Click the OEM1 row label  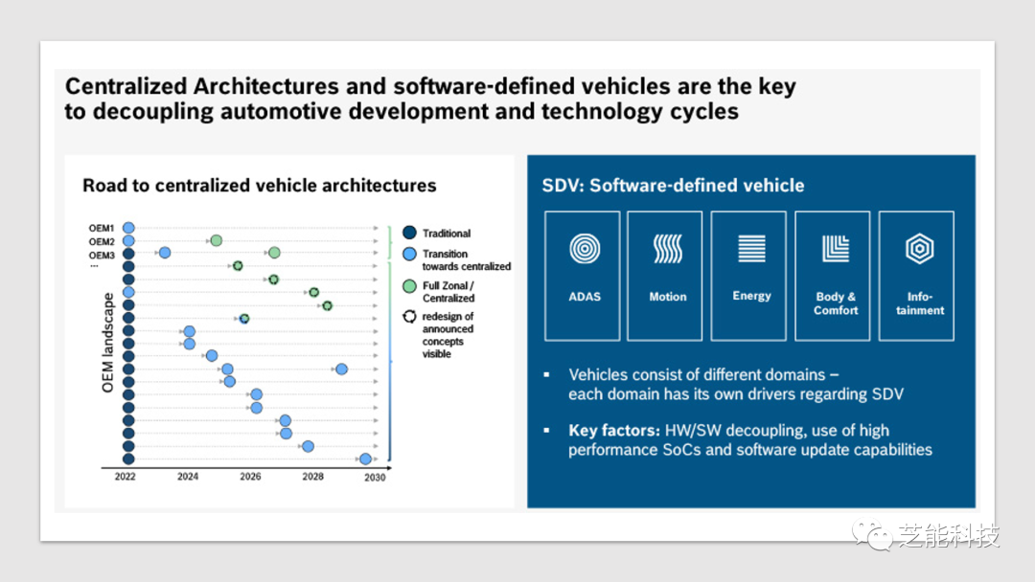click(102, 228)
